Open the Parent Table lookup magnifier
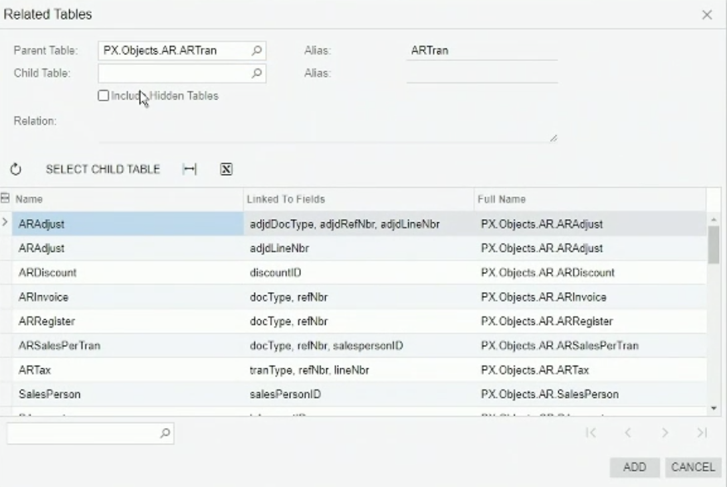 tap(257, 50)
